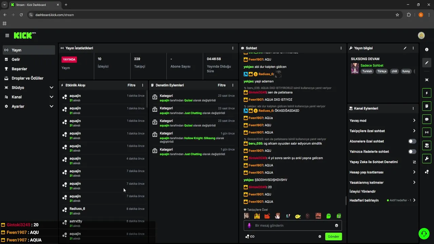This screenshot has height=244, width=434.
Task: Click the Gönder send button
Action: (x=333, y=237)
